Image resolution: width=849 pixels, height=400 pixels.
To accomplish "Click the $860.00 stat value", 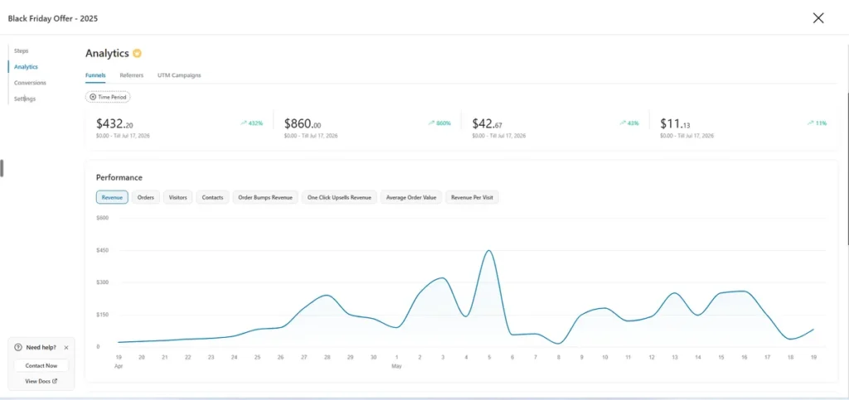I will (302, 123).
